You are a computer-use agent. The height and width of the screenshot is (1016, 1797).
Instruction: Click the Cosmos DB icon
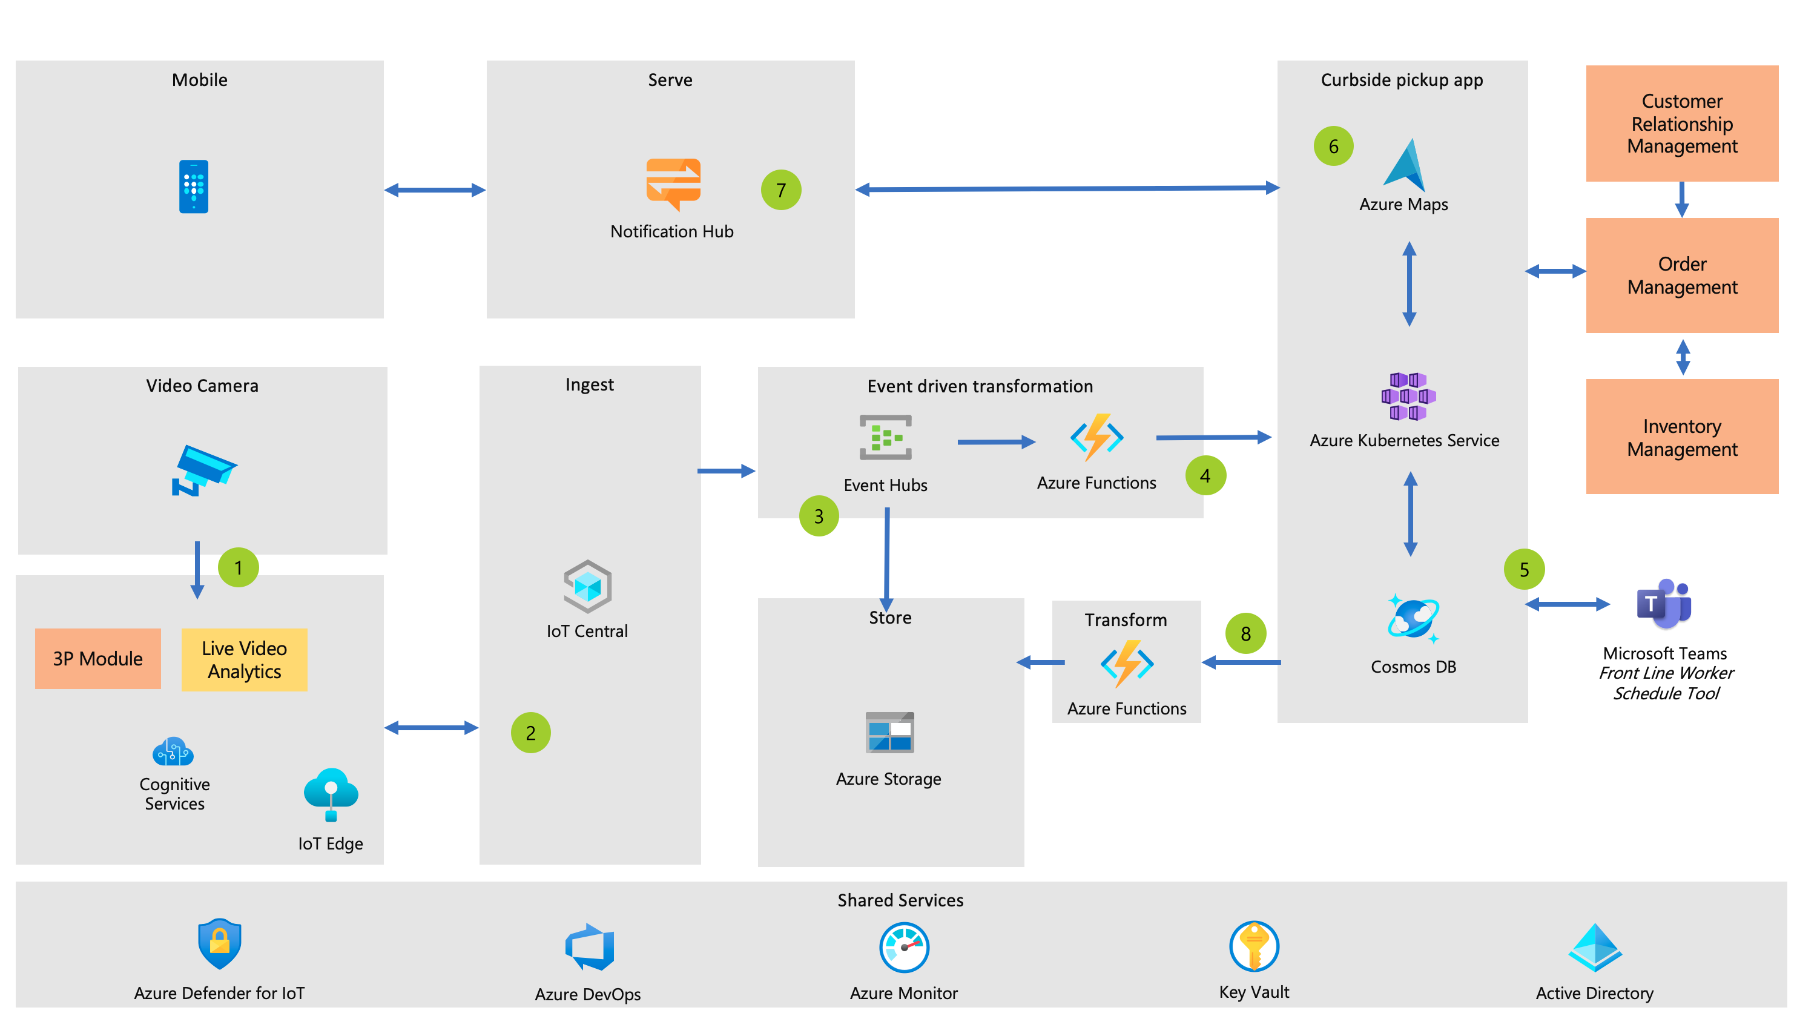(1413, 618)
